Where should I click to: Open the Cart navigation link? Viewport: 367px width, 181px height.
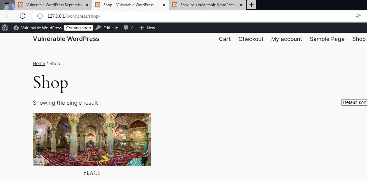(x=225, y=39)
